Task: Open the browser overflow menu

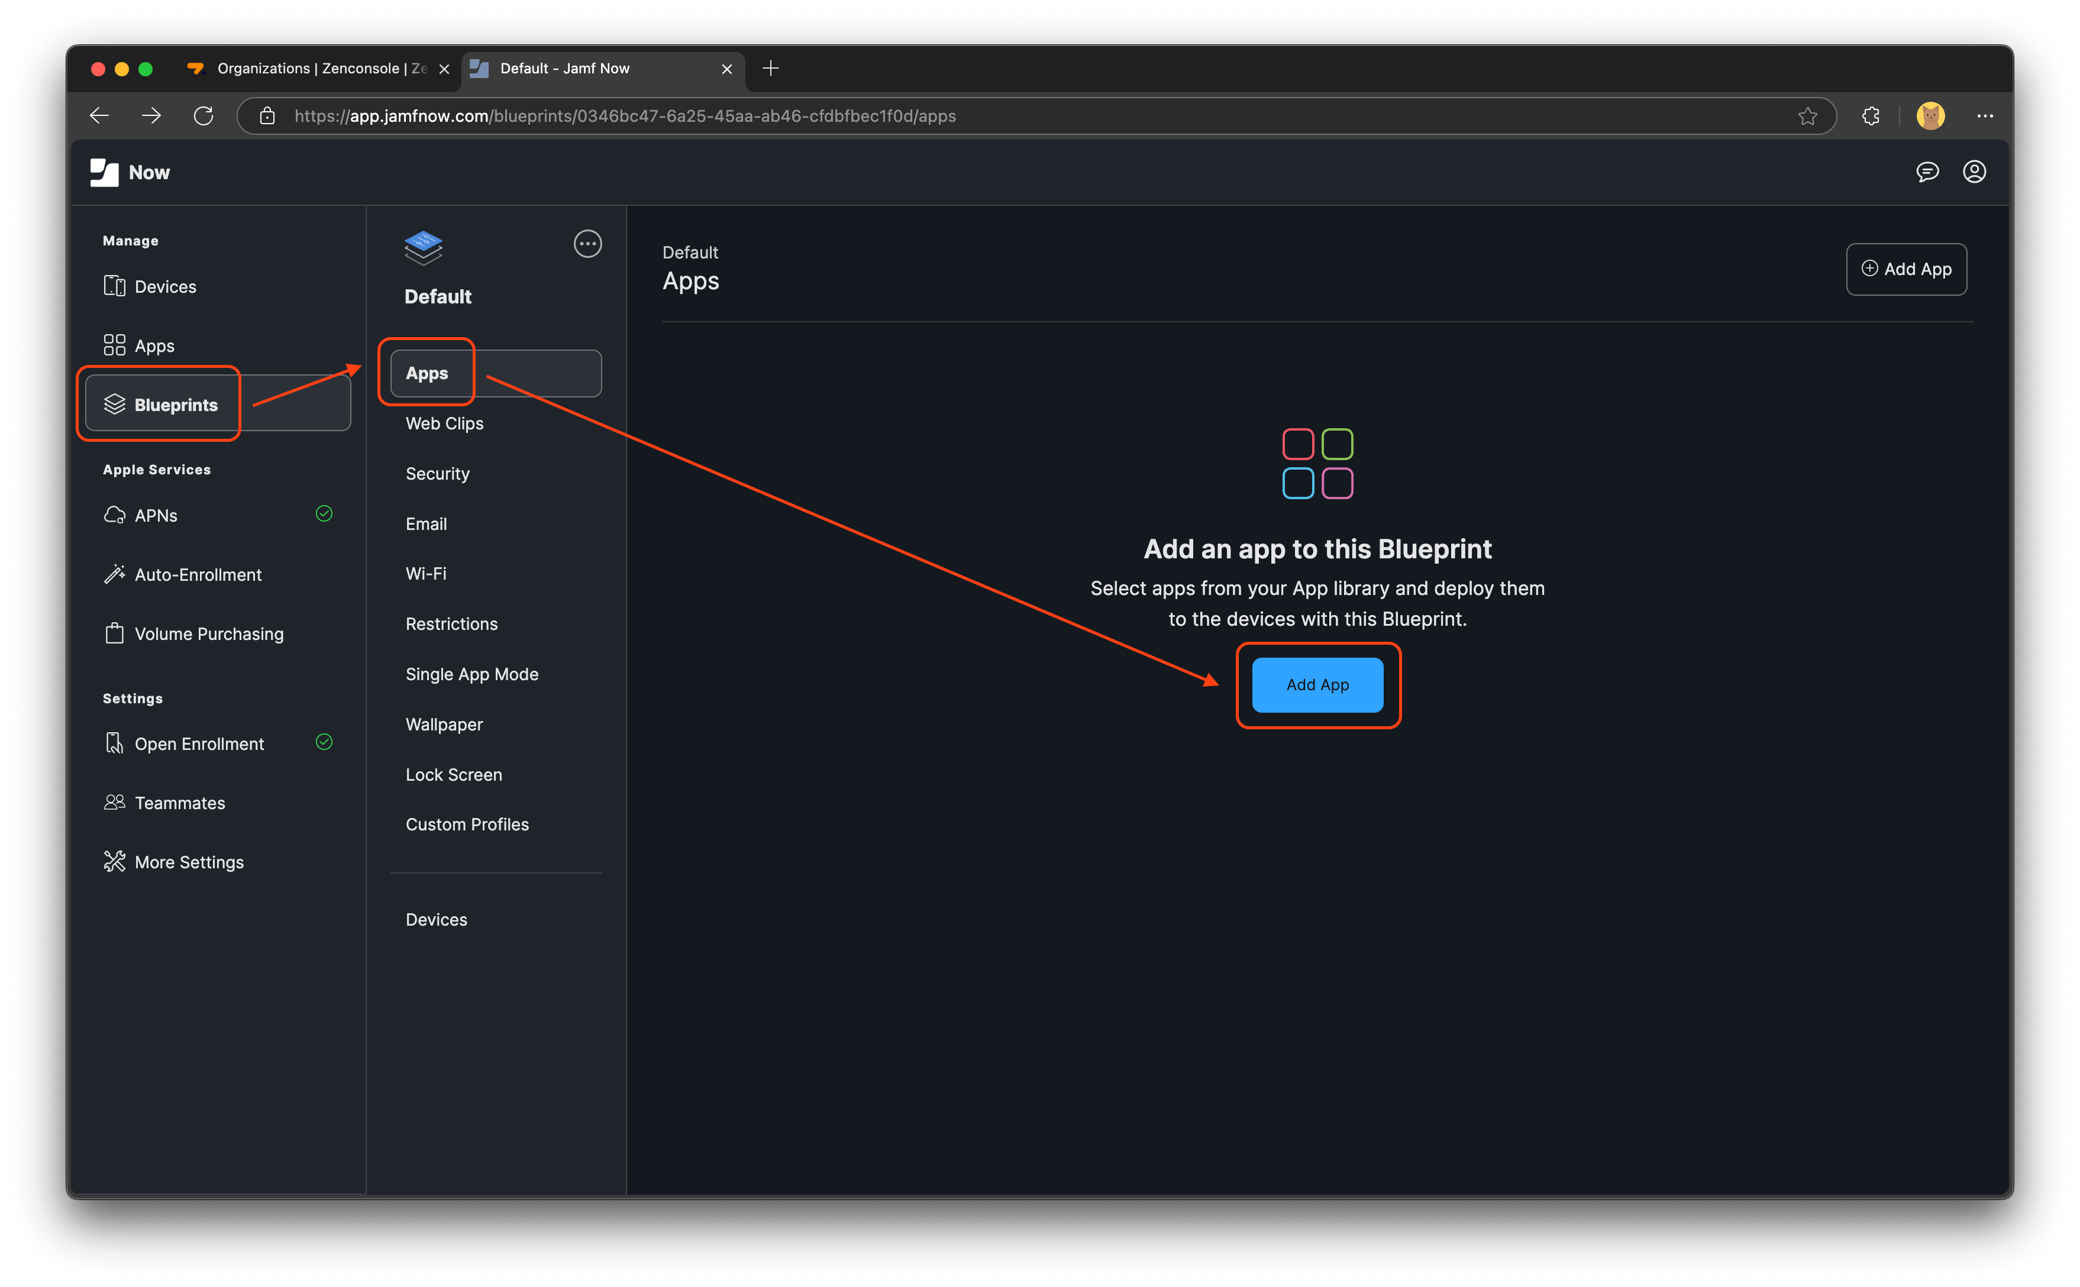Action: 1985,116
